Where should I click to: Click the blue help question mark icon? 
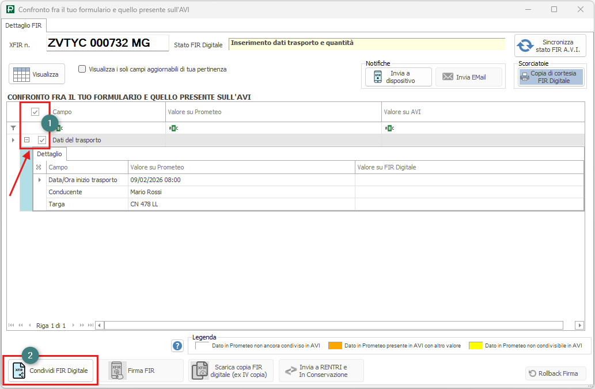pyautogui.click(x=177, y=346)
